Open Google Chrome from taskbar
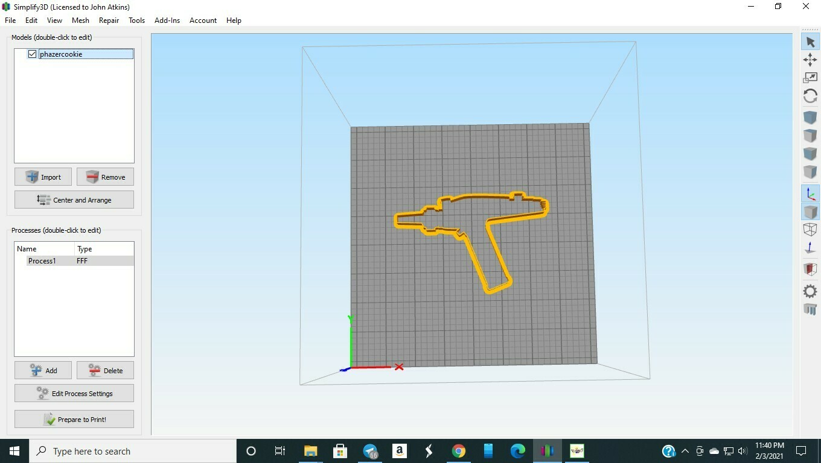This screenshot has height=463, width=821. (459, 451)
